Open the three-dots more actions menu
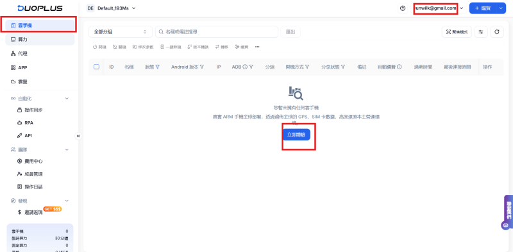 point(257,47)
